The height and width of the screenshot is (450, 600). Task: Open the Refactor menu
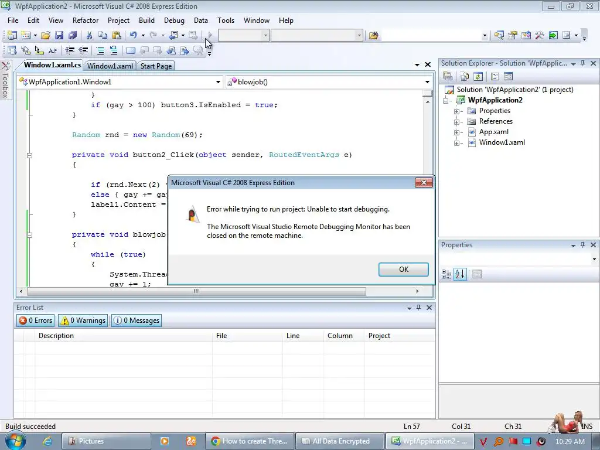point(86,21)
